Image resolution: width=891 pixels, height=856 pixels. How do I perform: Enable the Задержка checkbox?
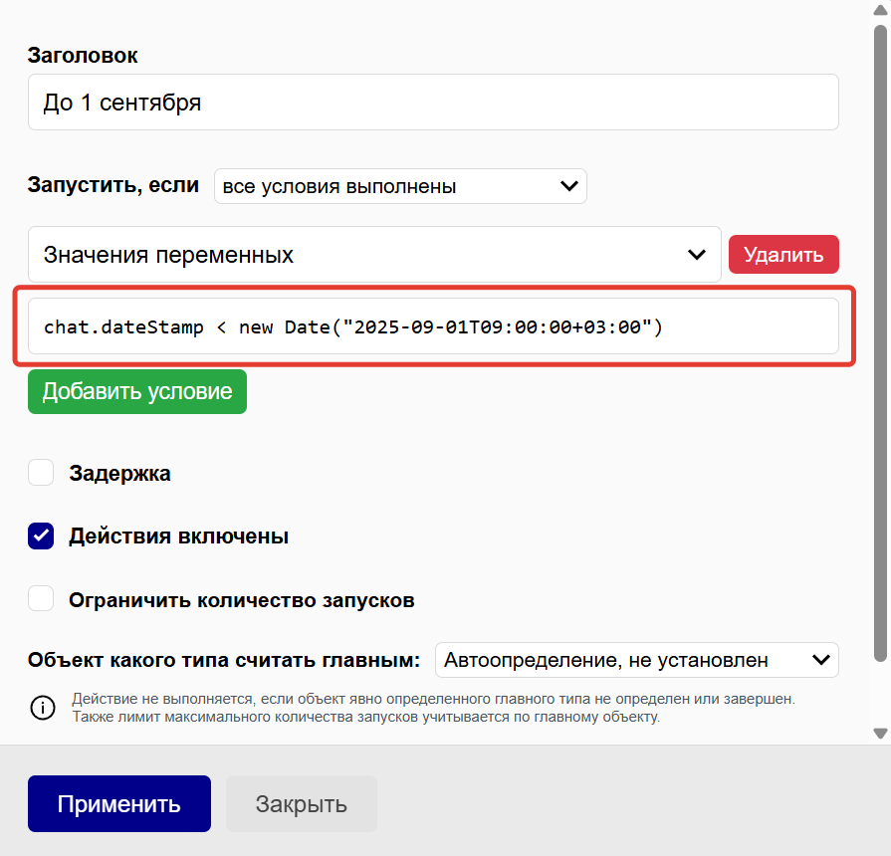(41, 473)
